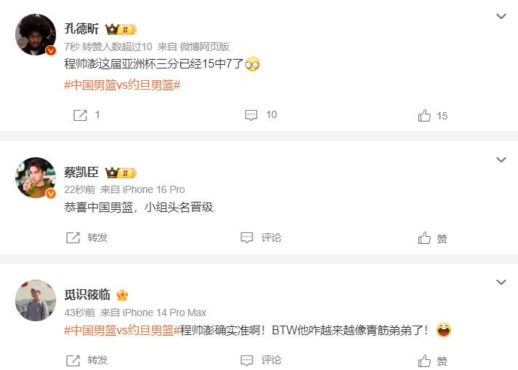Open hashtag #中国男篮vs约旦男篮# in 孔德昕's post
Screen dimensions: 518x370
click(122, 85)
